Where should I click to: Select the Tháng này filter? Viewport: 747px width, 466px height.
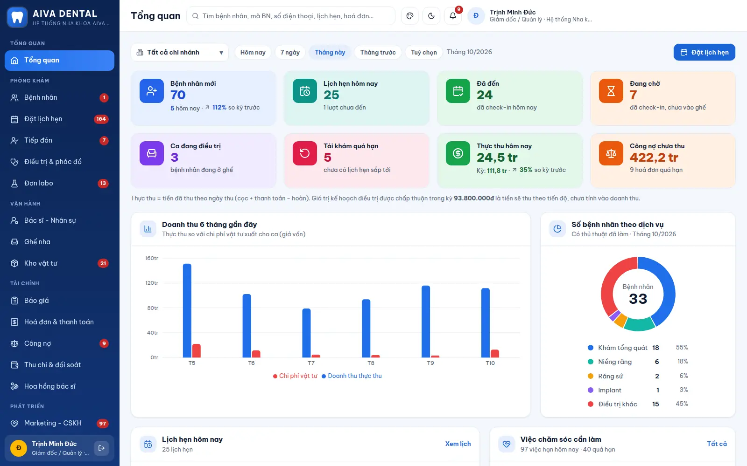coord(330,52)
